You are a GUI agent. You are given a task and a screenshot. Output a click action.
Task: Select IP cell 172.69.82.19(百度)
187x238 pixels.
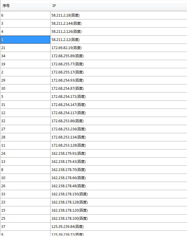119,48
